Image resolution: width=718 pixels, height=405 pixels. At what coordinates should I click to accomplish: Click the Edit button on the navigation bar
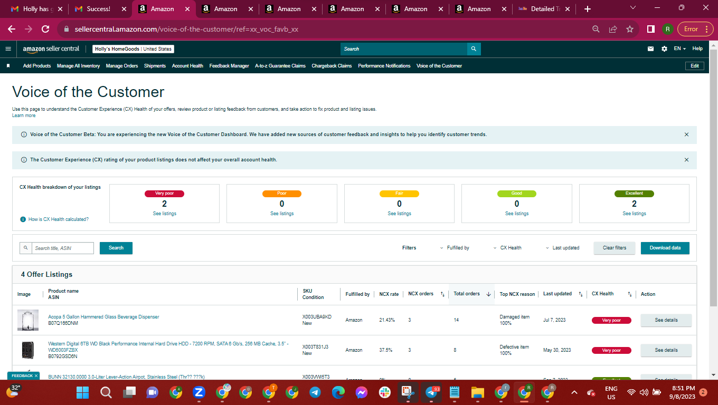[x=695, y=66]
